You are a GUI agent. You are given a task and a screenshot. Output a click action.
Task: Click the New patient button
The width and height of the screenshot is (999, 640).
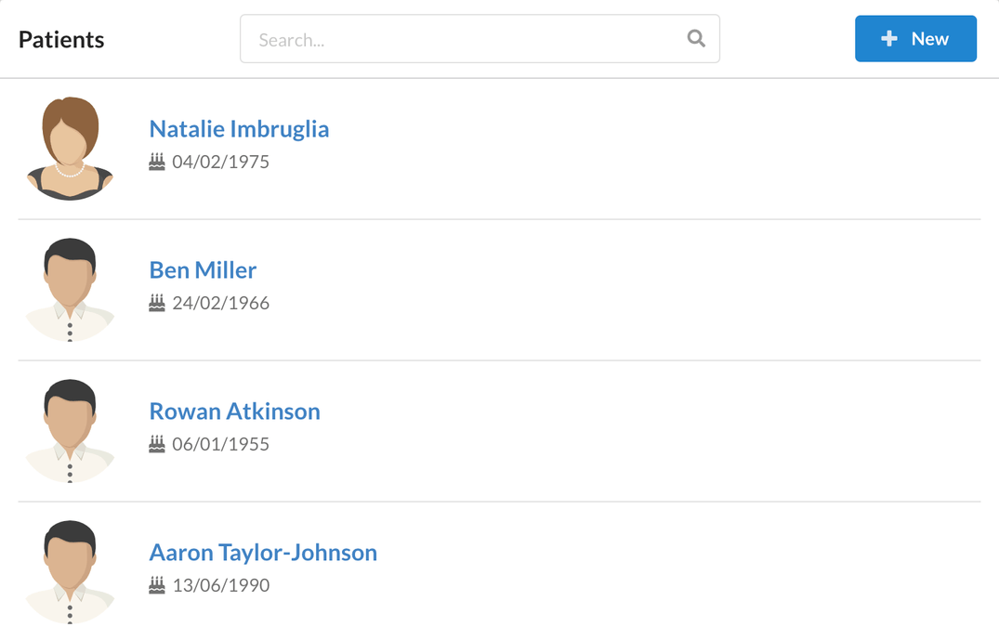point(915,39)
